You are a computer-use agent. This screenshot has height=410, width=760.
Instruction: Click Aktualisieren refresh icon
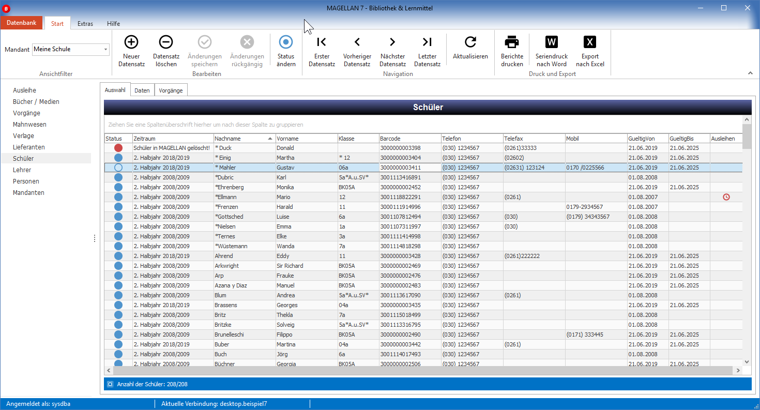click(470, 42)
